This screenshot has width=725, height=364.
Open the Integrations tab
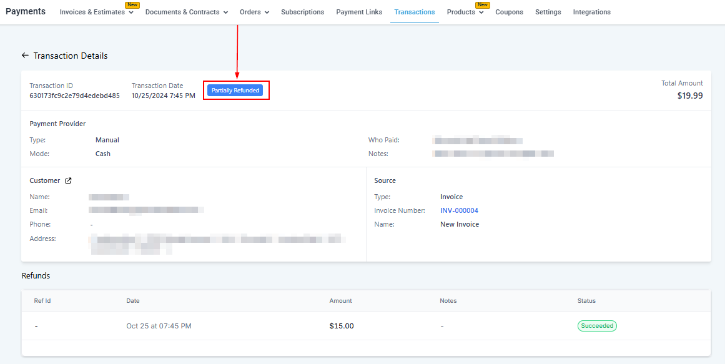click(591, 12)
